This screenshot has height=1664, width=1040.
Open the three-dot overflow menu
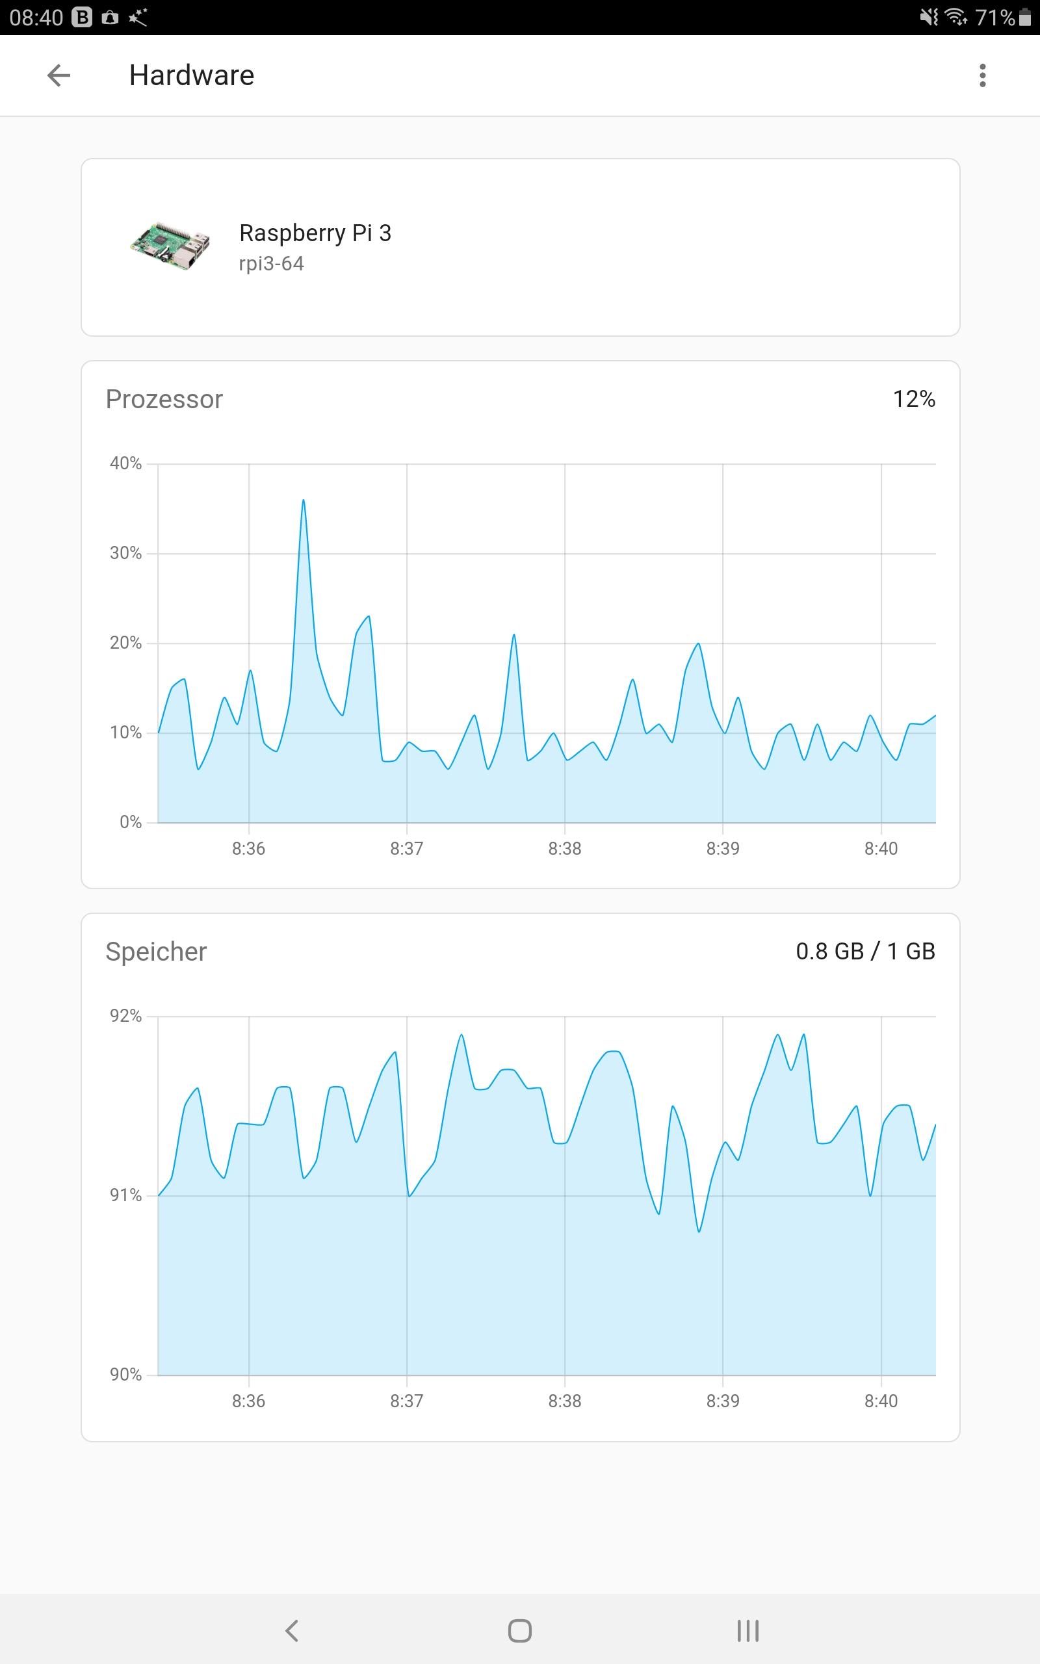(982, 75)
